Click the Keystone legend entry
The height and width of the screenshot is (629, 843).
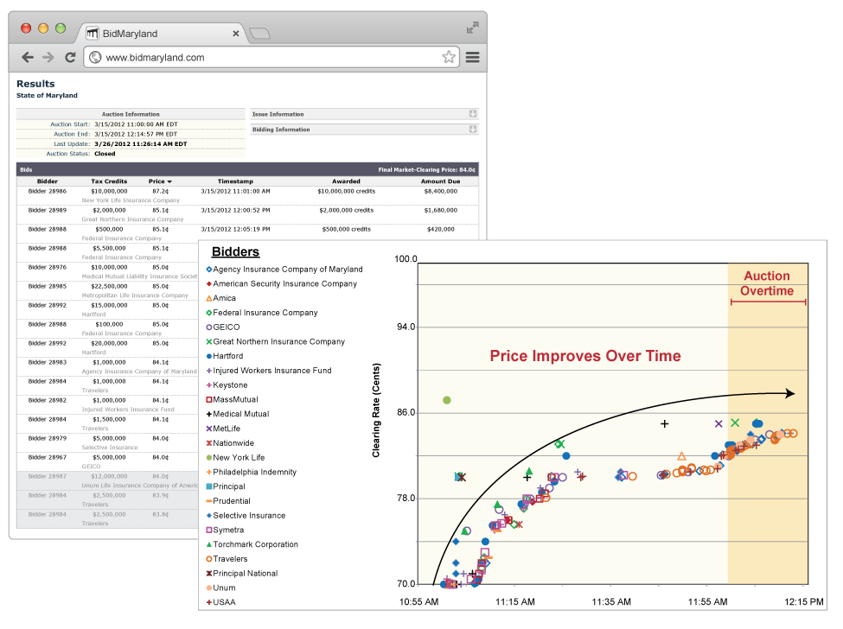(x=227, y=385)
